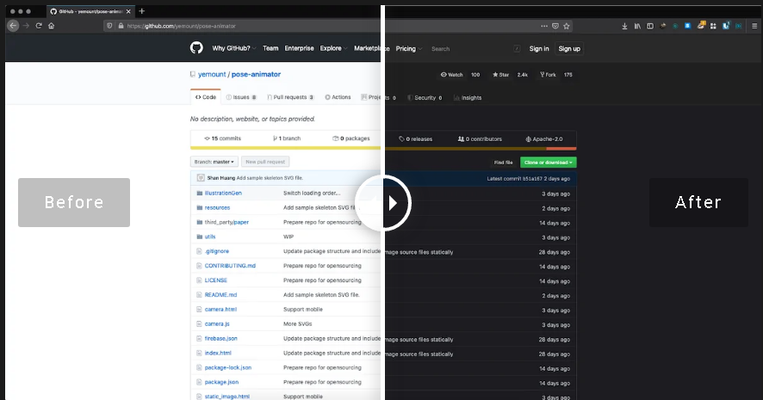Open the .gitignore file
The width and height of the screenshot is (763, 400).
[x=216, y=251]
